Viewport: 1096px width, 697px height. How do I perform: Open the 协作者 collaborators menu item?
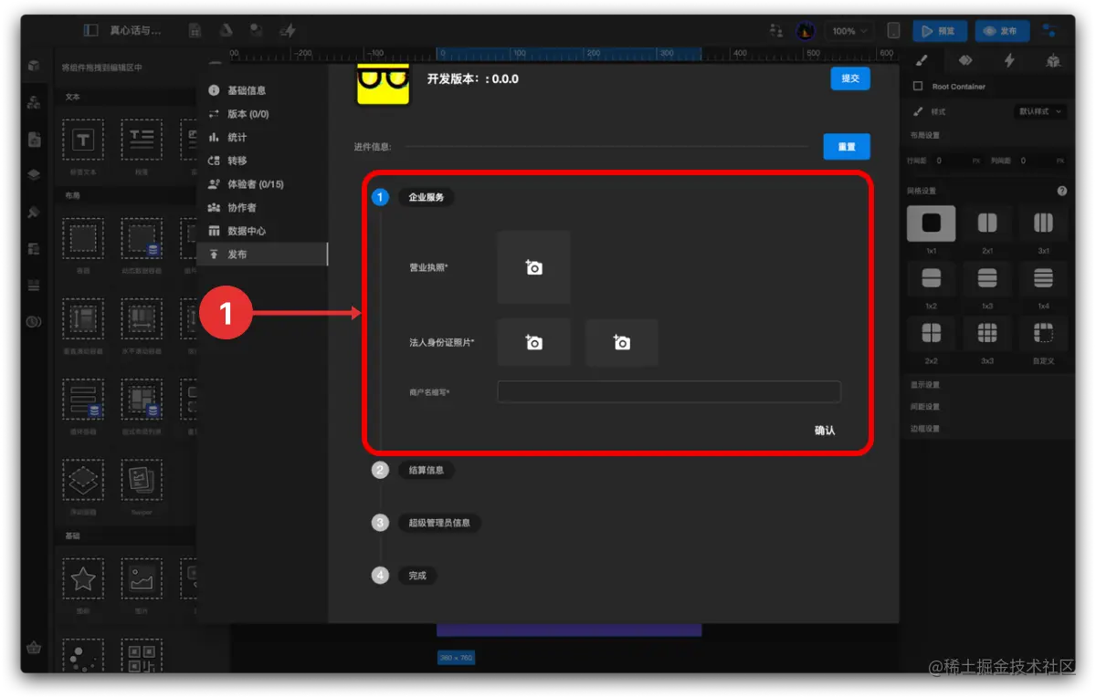click(x=262, y=208)
